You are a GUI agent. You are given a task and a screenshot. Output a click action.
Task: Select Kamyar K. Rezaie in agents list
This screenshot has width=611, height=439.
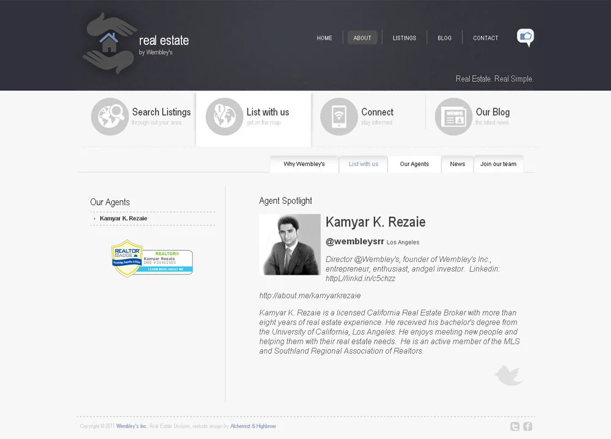[123, 219]
